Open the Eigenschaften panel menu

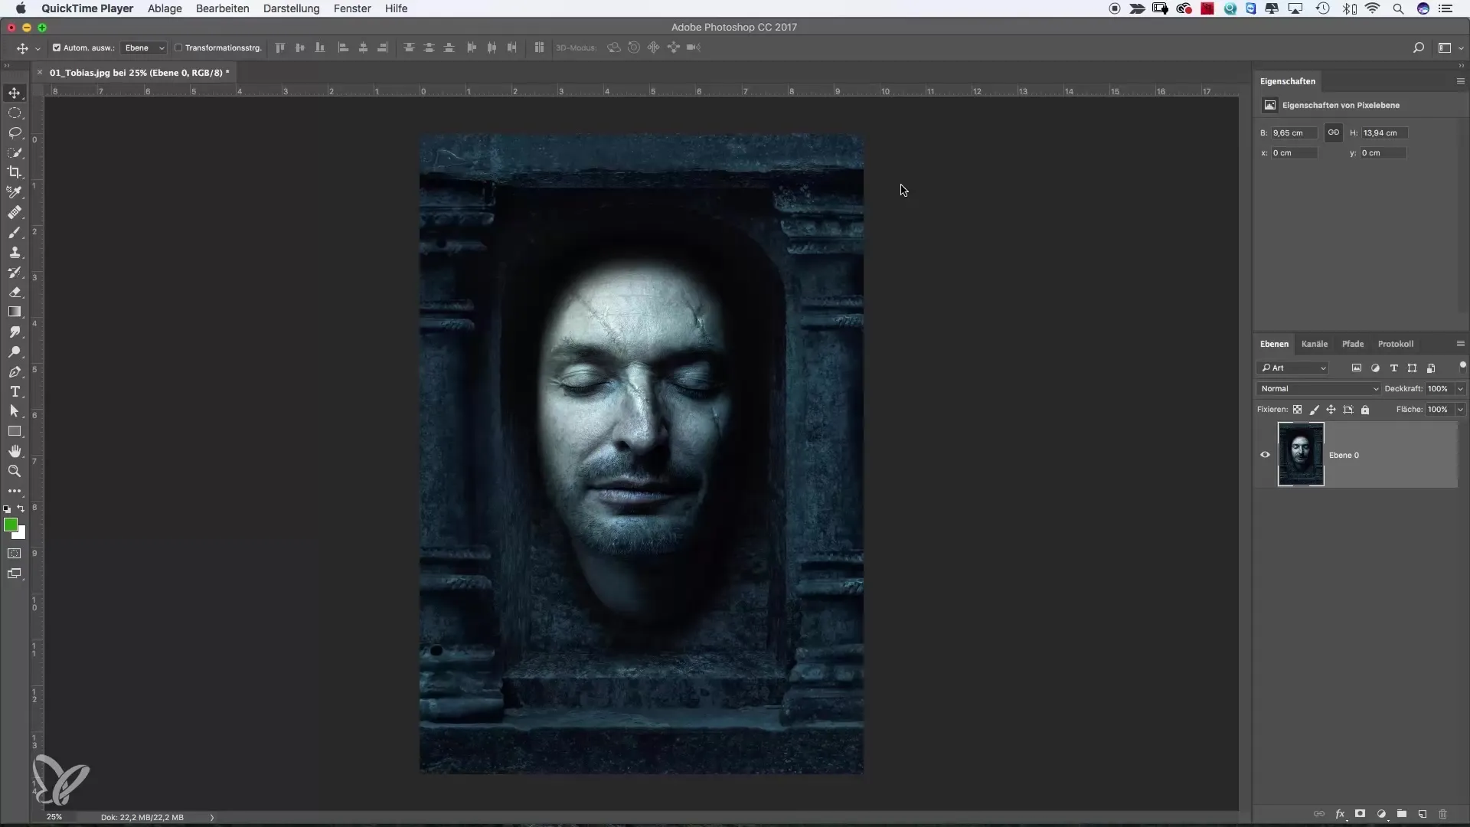tap(1460, 81)
